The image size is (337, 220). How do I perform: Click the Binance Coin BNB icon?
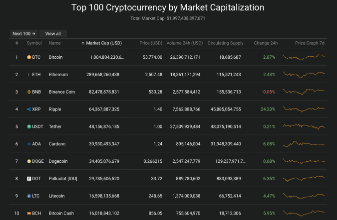point(29,92)
